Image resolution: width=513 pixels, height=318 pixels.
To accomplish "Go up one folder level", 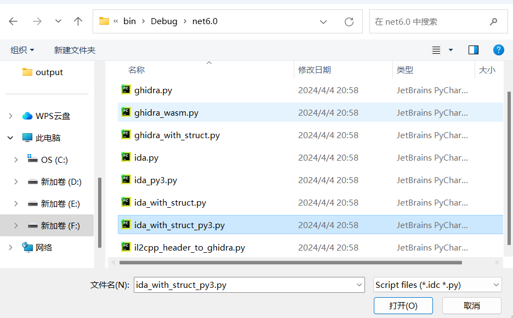I will pos(78,21).
